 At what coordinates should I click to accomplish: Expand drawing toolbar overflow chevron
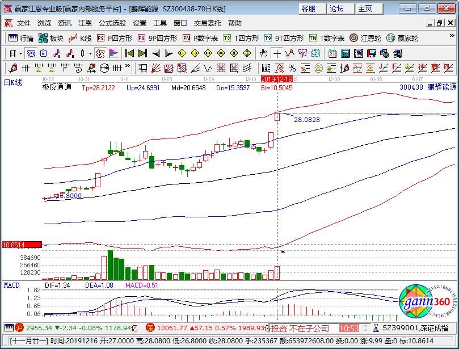coord(127,66)
